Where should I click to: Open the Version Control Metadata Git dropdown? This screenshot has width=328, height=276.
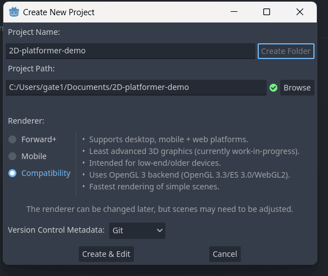point(137,230)
